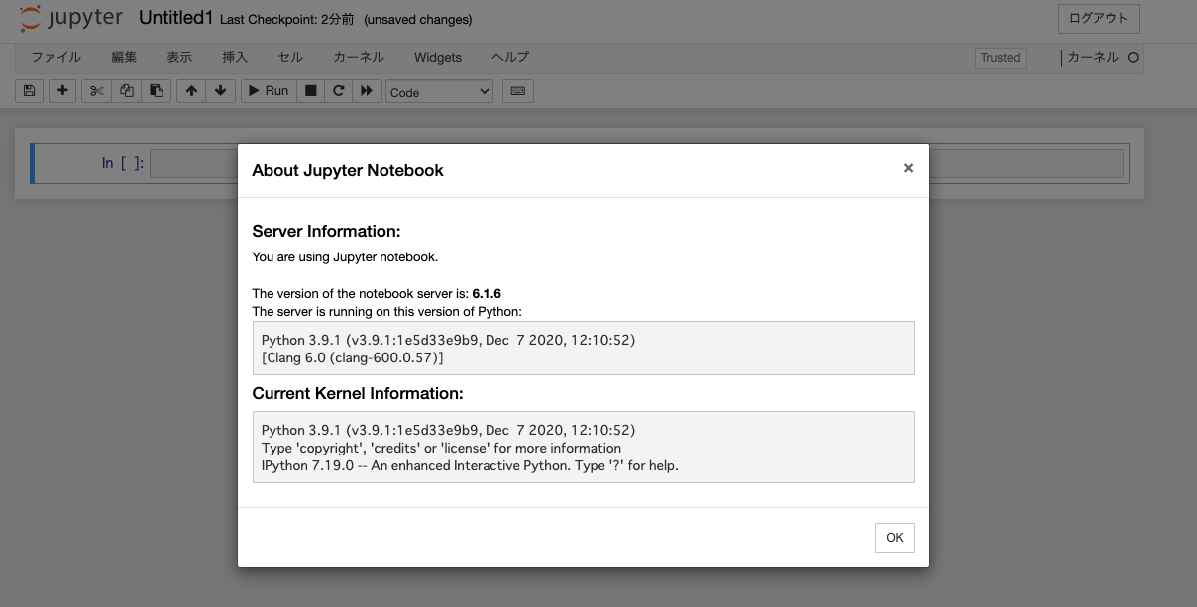Click 'You are using Jupyter notebook.' text

[x=345, y=256]
